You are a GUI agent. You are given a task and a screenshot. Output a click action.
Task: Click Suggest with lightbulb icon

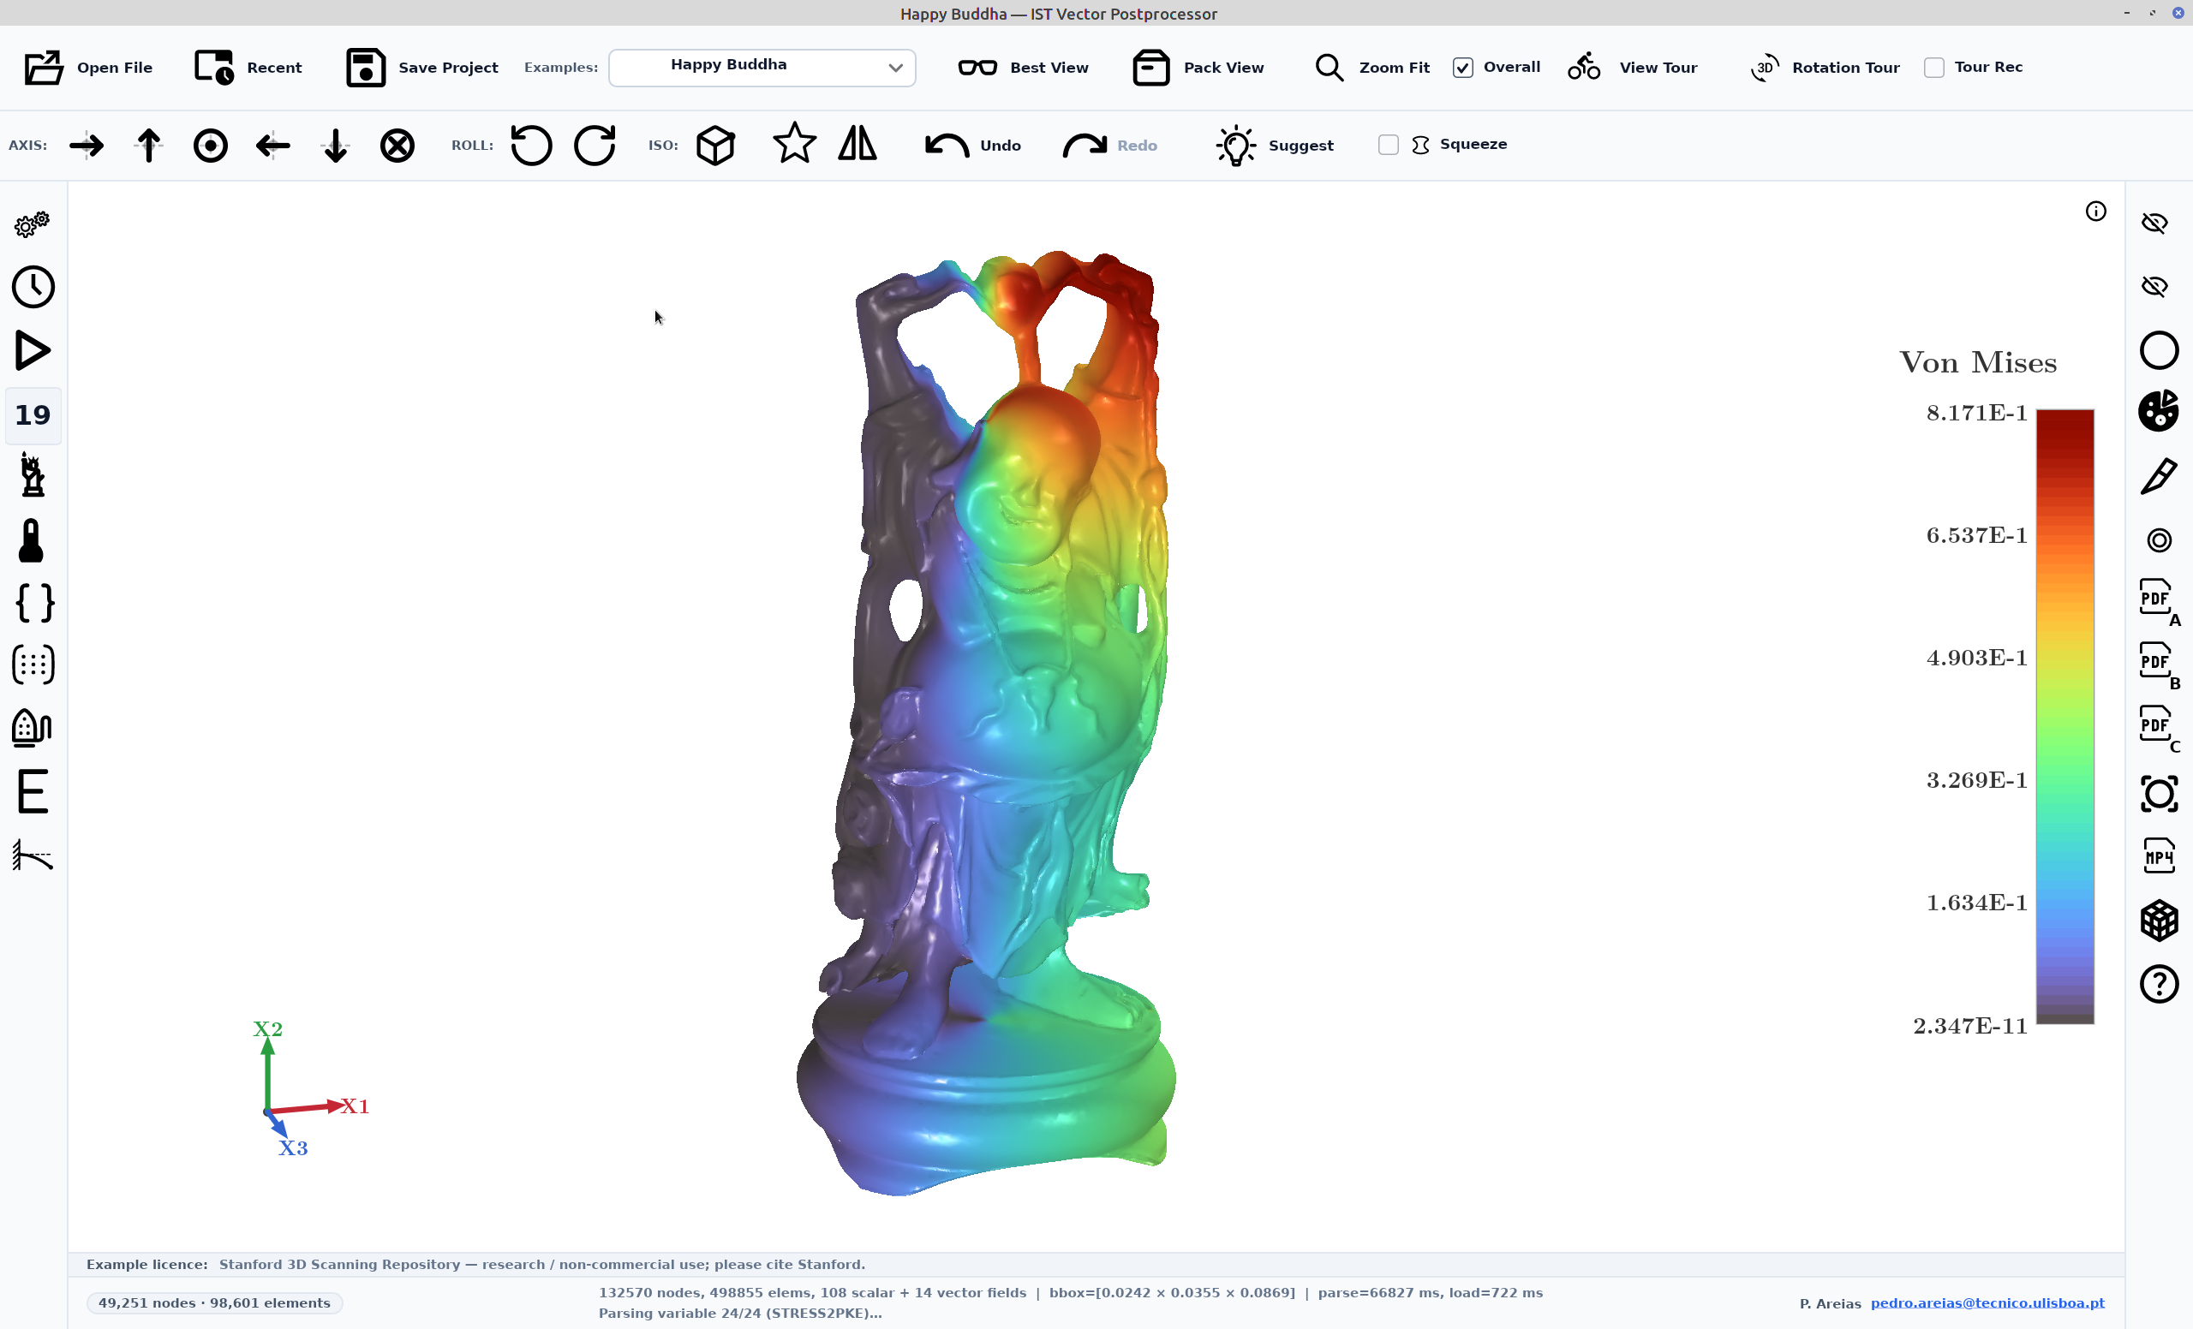1275,145
